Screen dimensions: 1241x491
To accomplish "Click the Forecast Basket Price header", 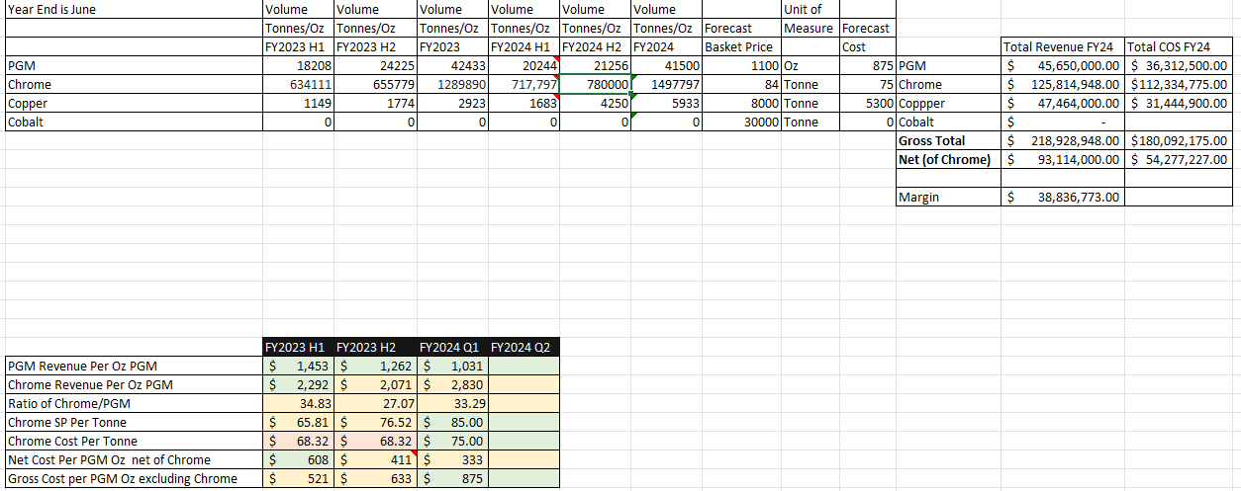I will [742, 38].
